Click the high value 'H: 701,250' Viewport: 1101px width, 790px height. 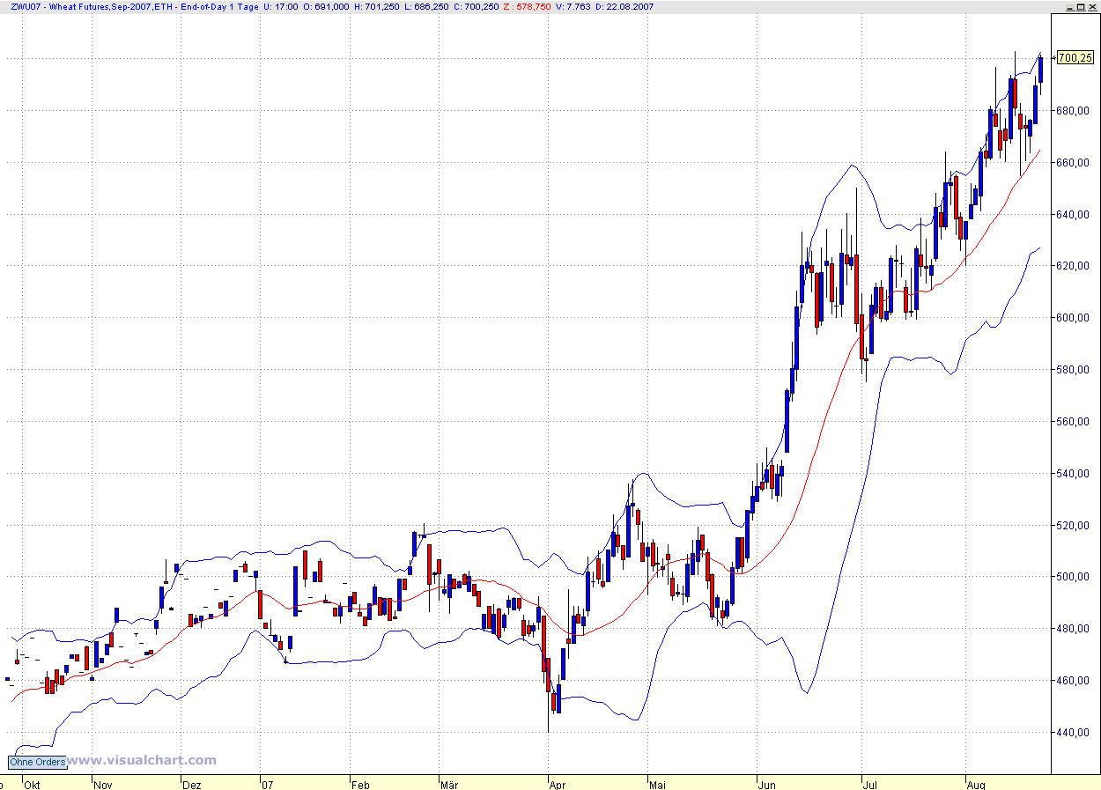(x=377, y=6)
